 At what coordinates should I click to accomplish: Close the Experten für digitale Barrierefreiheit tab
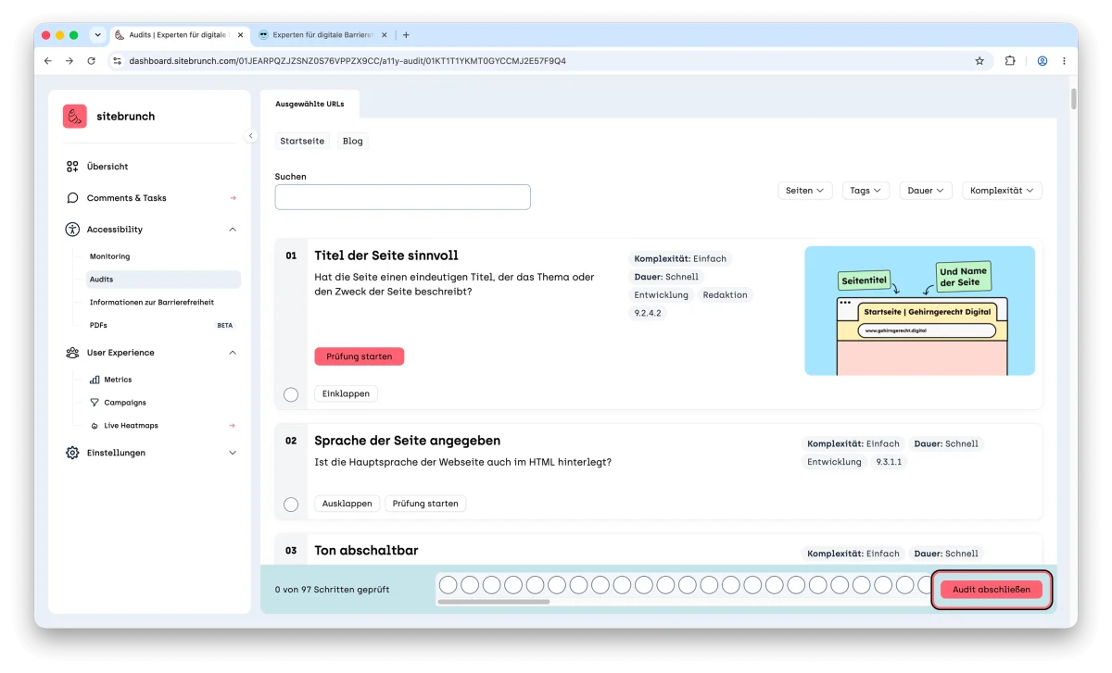pos(385,35)
